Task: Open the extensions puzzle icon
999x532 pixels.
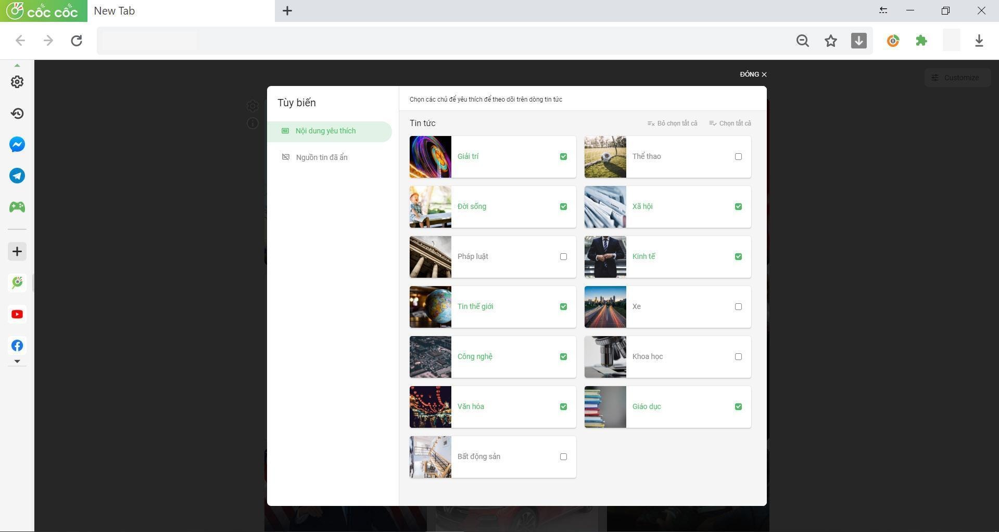Action: (x=921, y=41)
